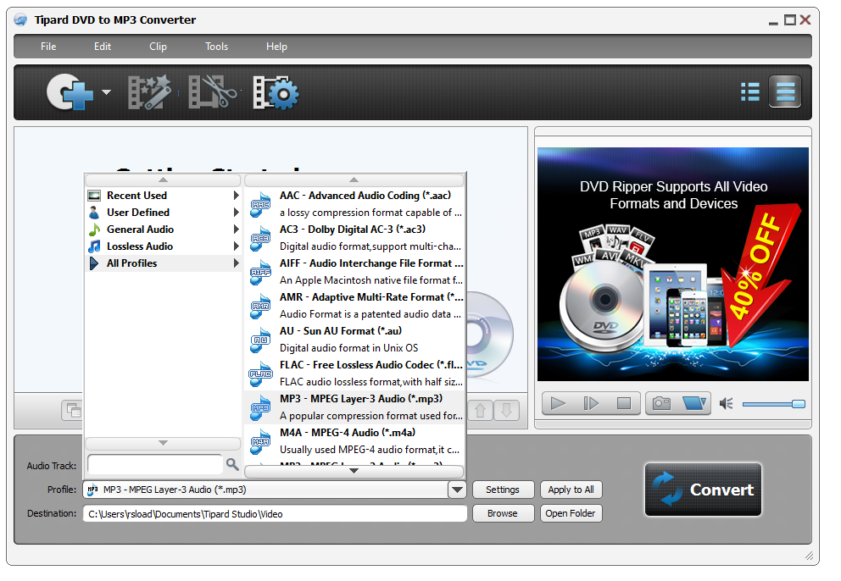Click the Load Disc icon with blue plus
This screenshot has height=581, width=841.
70,92
